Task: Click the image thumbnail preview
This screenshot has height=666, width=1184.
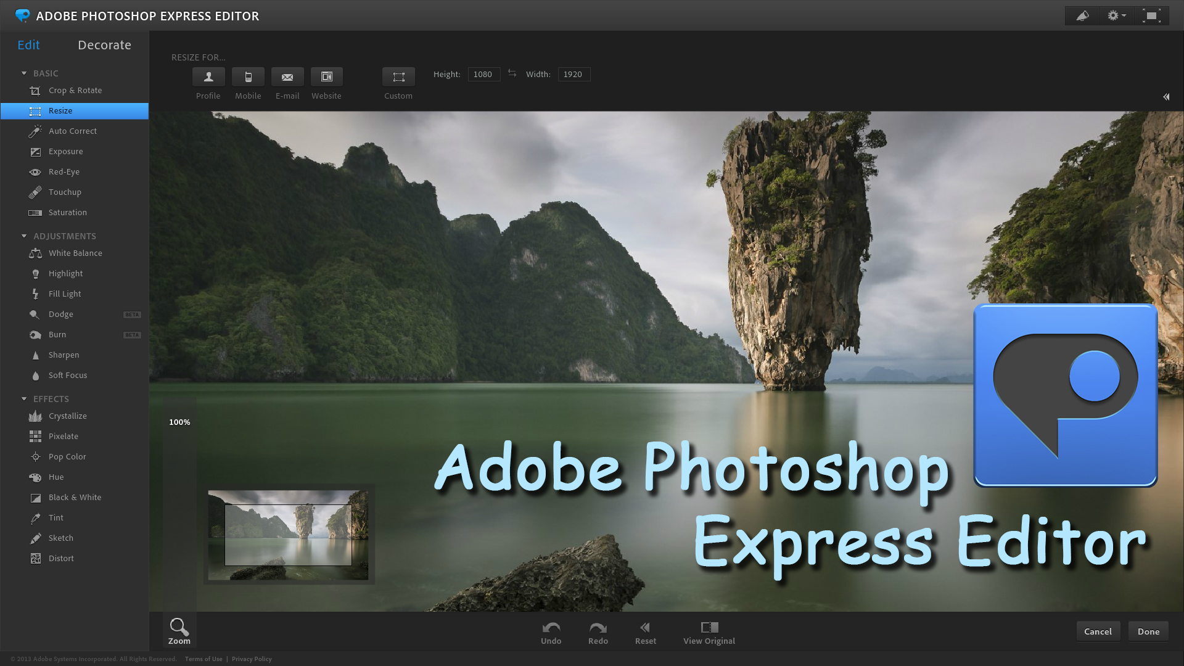Action: click(287, 534)
